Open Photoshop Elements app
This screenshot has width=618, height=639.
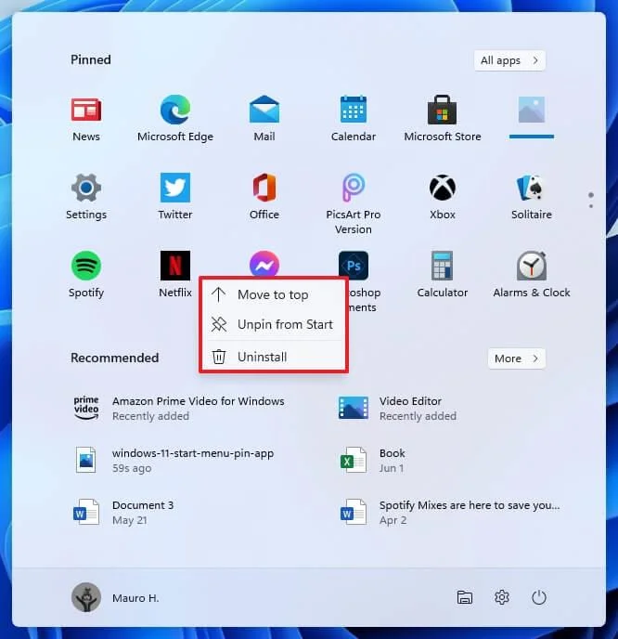click(x=354, y=265)
